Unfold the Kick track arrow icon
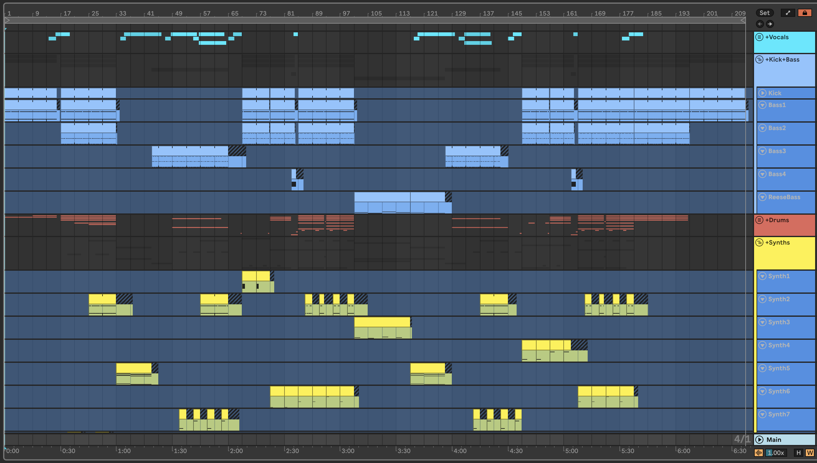The height and width of the screenshot is (463, 817). tap(762, 93)
